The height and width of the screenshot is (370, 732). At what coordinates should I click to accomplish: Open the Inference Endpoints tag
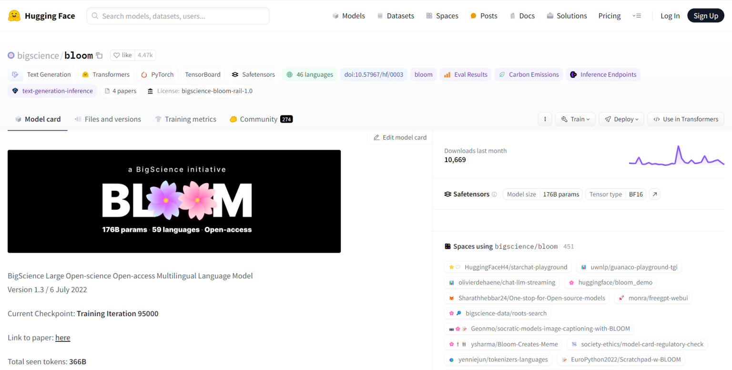[603, 74]
